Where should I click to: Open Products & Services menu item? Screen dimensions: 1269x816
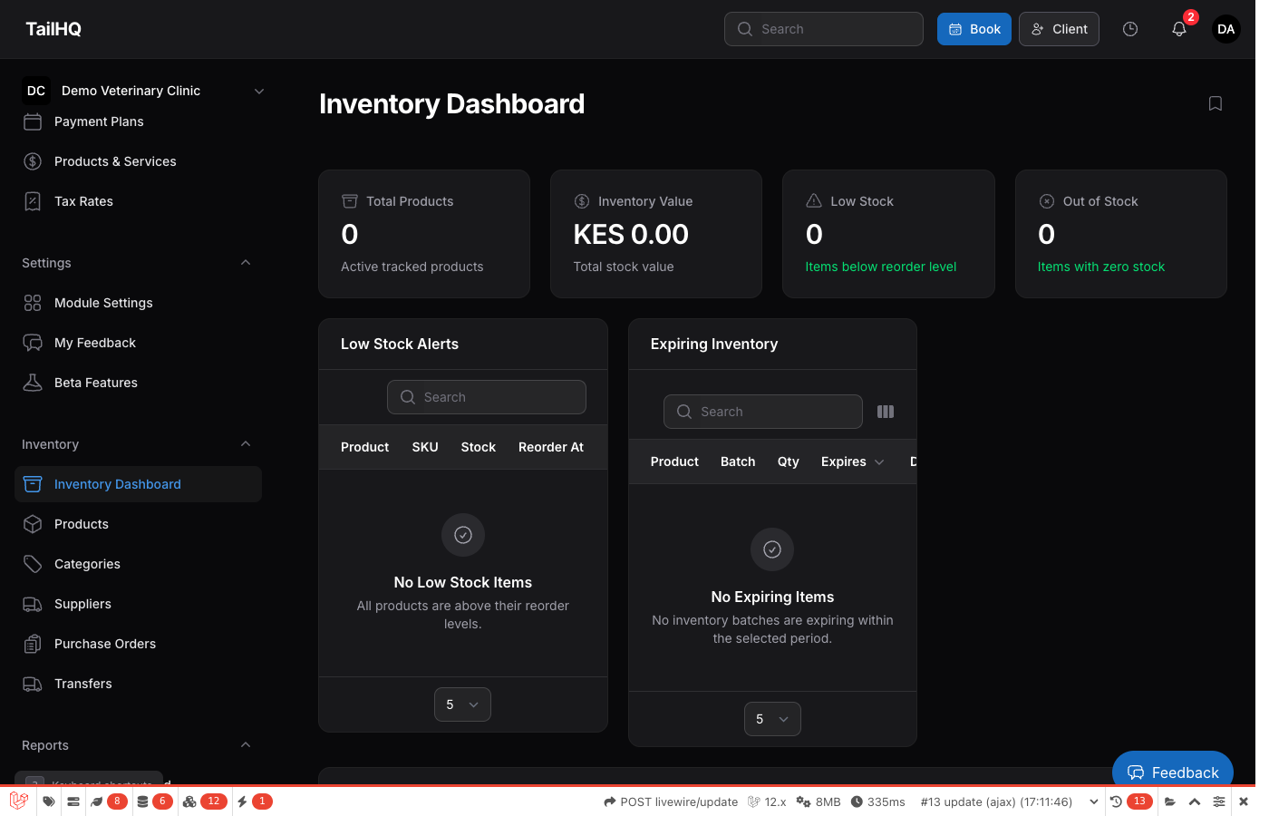click(115, 161)
